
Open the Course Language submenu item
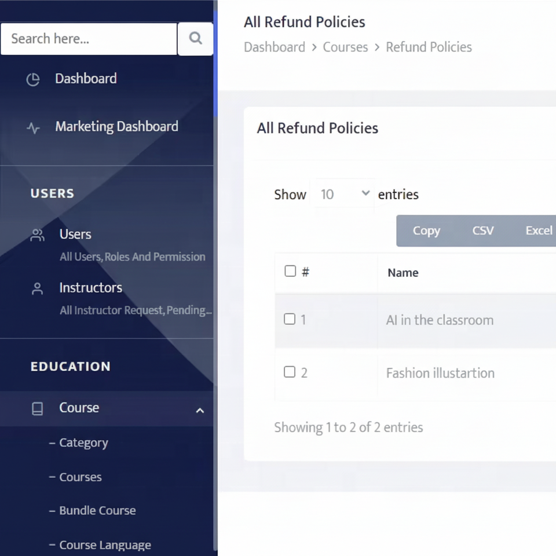coord(105,545)
